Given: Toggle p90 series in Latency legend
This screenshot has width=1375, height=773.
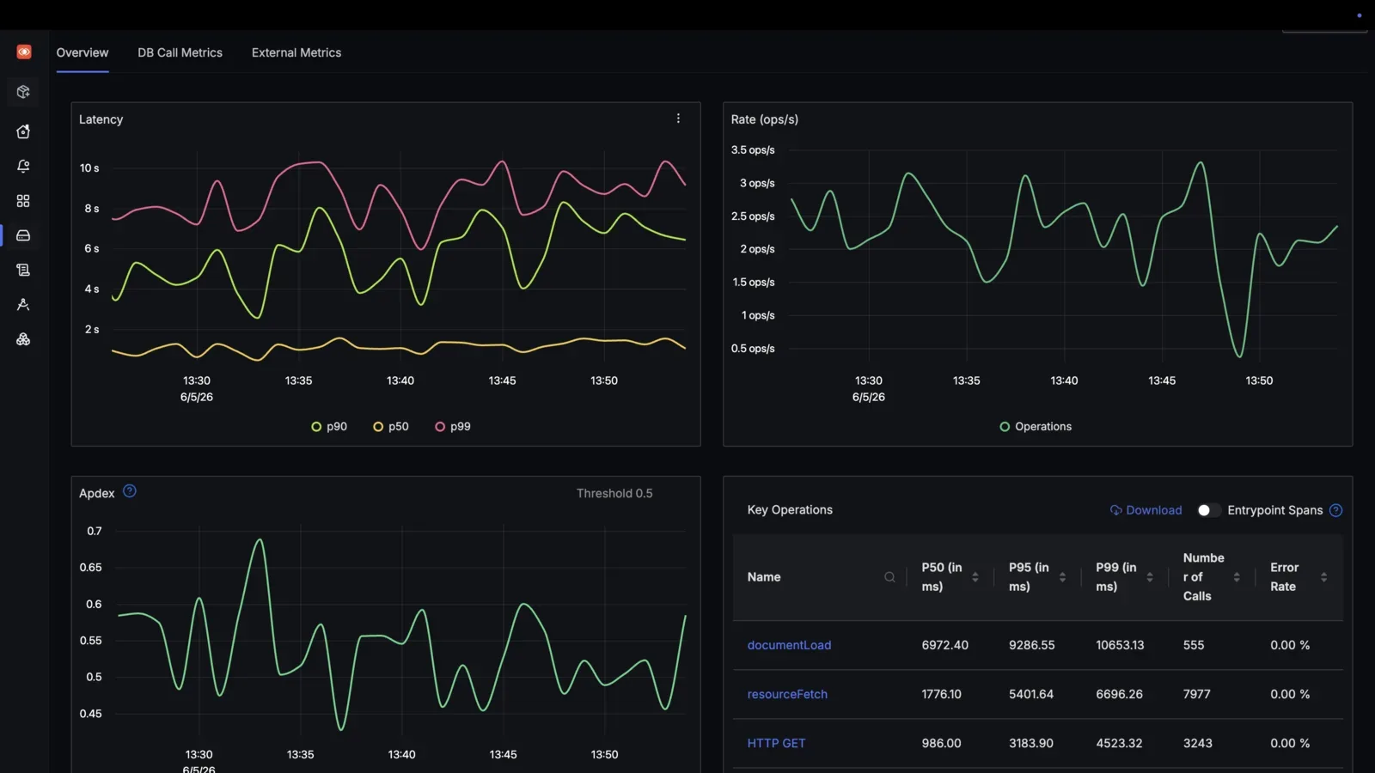Looking at the screenshot, I should pyautogui.click(x=329, y=427).
